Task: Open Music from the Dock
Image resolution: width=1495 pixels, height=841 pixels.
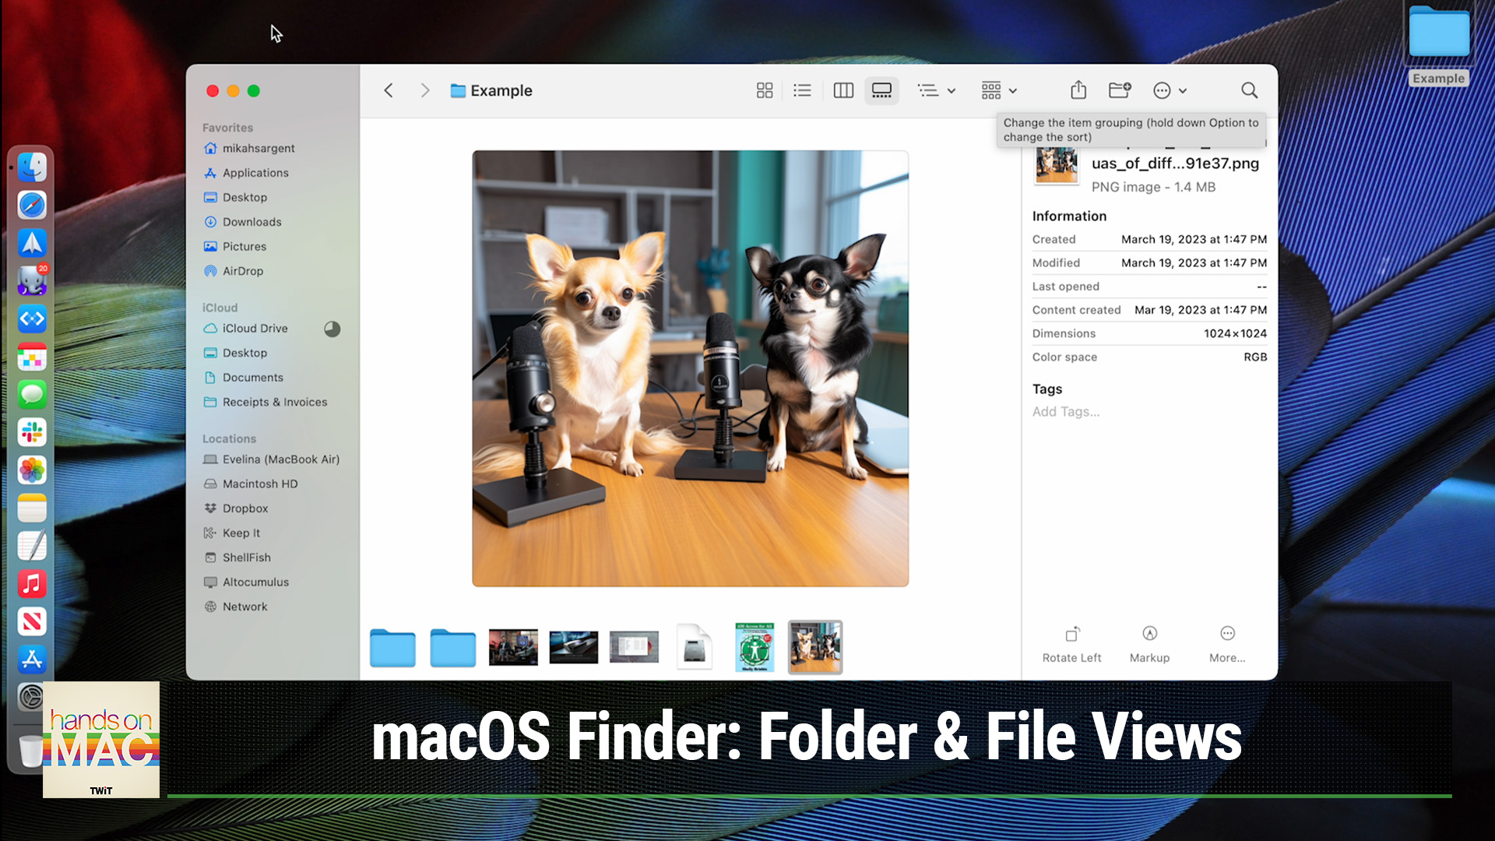Action: (x=32, y=584)
